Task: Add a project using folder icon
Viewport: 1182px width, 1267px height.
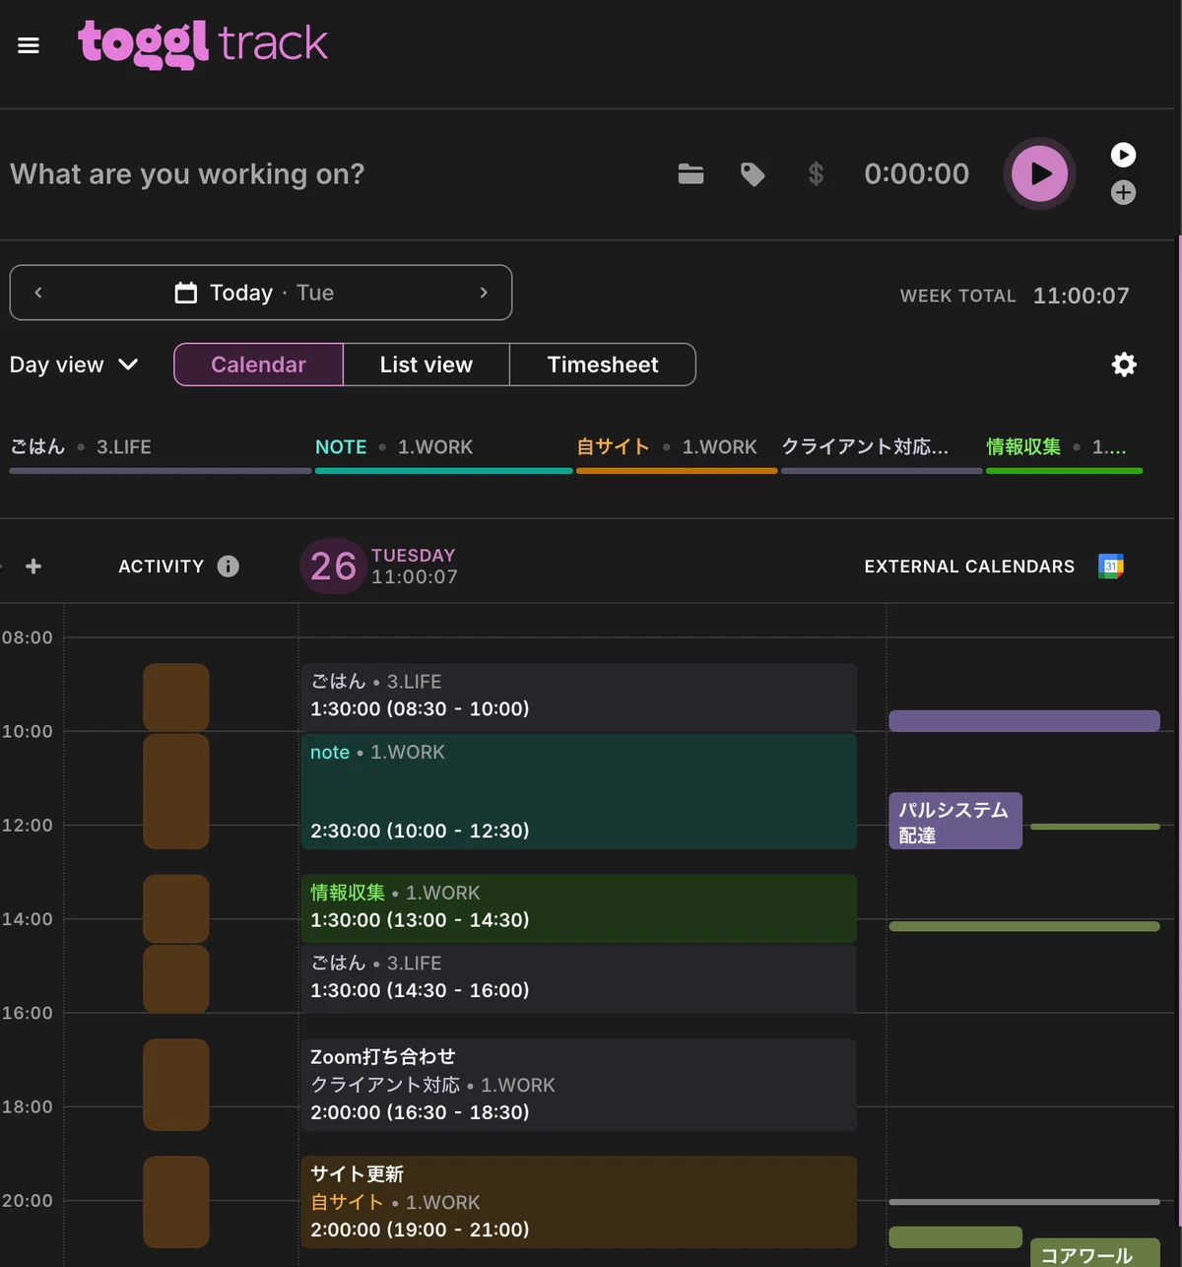Action: (691, 174)
